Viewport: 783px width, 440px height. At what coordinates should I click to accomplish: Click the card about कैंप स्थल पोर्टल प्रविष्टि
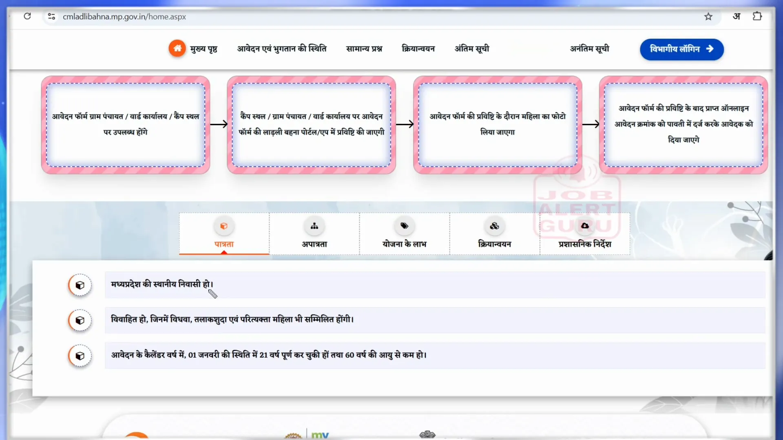pos(312,125)
